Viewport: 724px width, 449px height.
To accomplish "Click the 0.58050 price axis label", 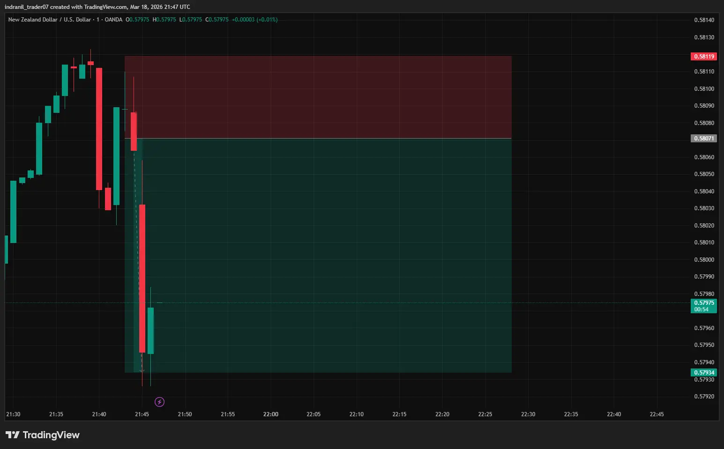I will click(704, 174).
